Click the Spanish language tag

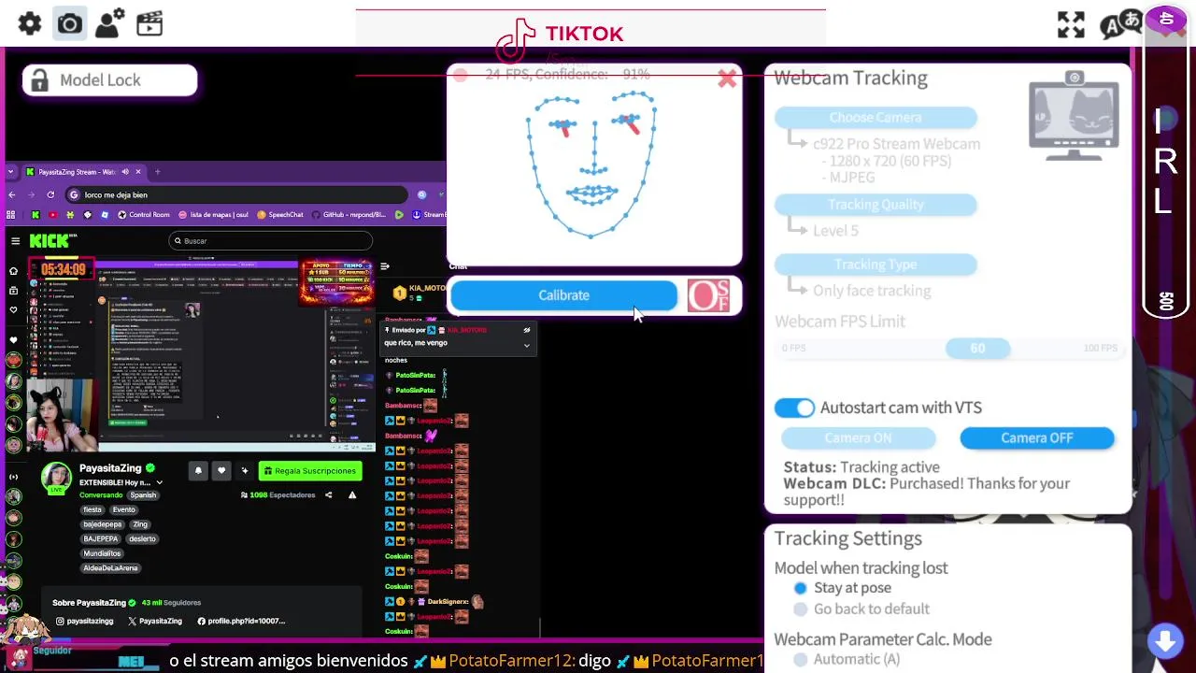143,495
